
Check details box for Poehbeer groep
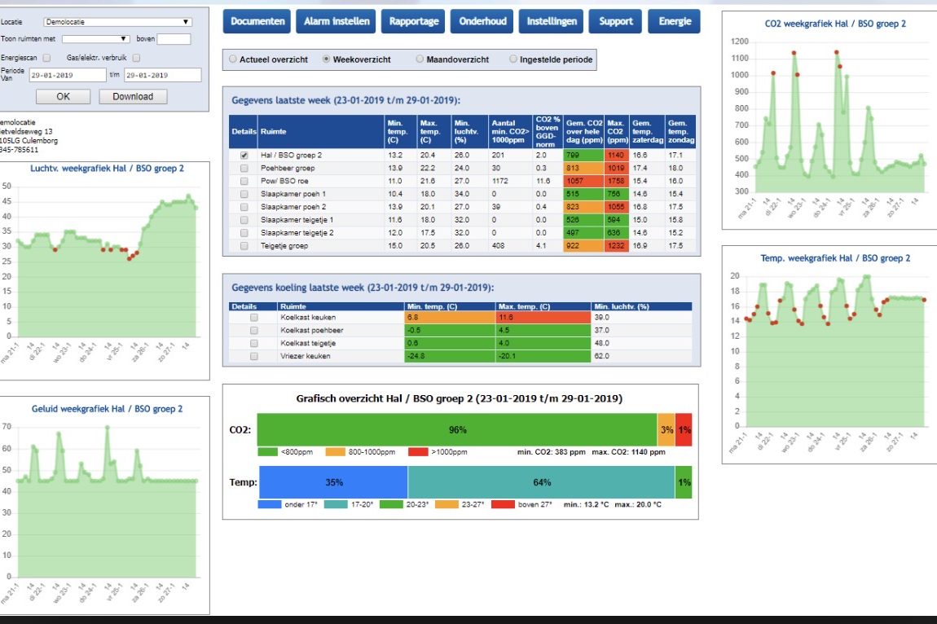click(x=244, y=168)
